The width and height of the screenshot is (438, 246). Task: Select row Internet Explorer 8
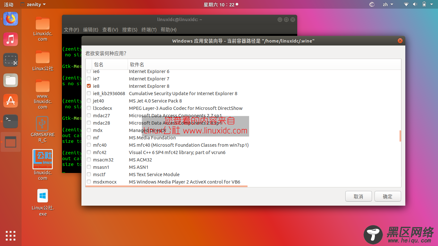(x=243, y=86)
